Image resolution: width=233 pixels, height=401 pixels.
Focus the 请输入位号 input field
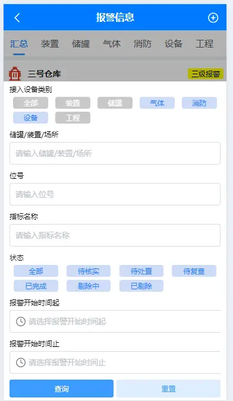click(115, 194)
